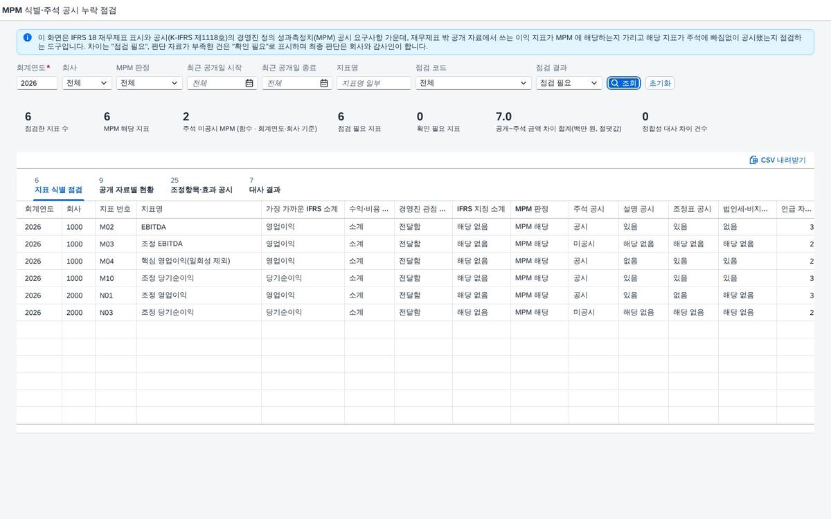Switch to the 지표 식별 점검 tab
This screenshot has width=831, height=519.
[x=58, y=190]
